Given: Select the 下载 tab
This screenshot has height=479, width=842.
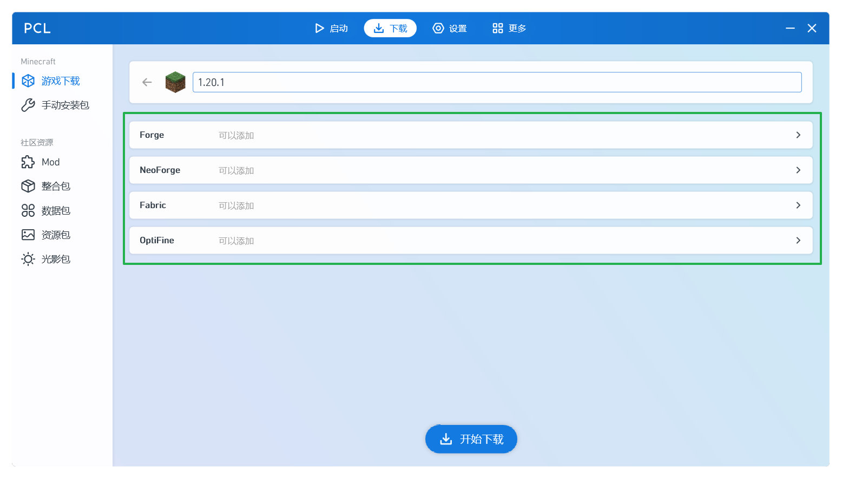Looking at the screenshot, I should click(x=390, y=28).
